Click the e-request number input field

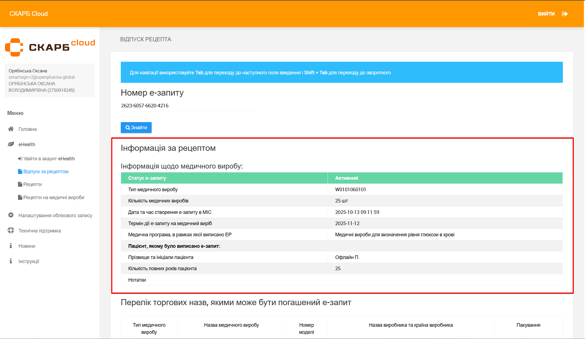pos(190,106)
